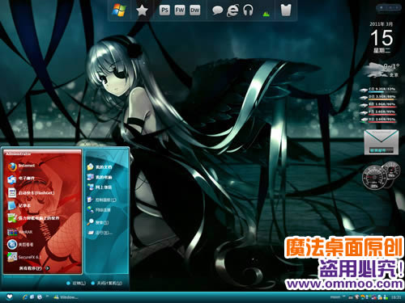Launch Dreamweaver from the DW dock icon
The width and height of the screenshot is (405, 303).
click(x=194, y=11)
